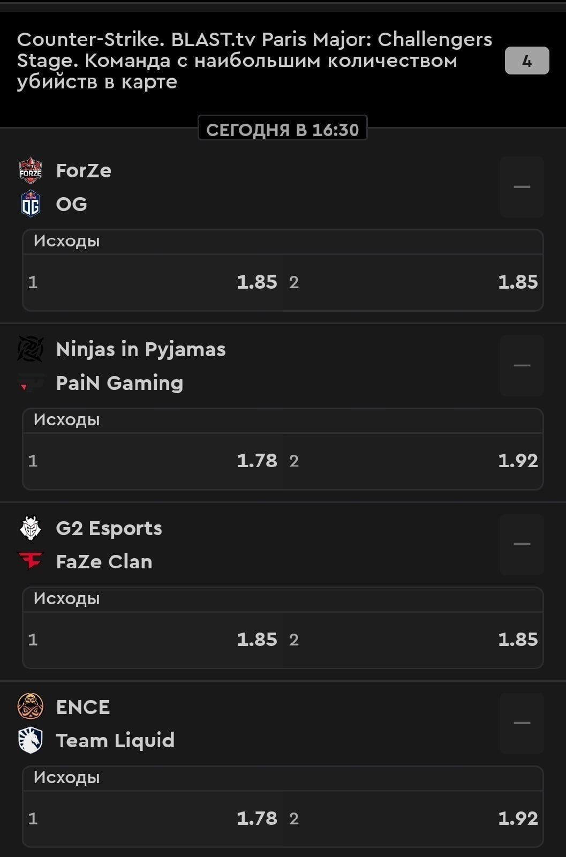566x857 pixels.
Task: Collapse the G2 Esports vs FaZe match
Action: point(522,544)
